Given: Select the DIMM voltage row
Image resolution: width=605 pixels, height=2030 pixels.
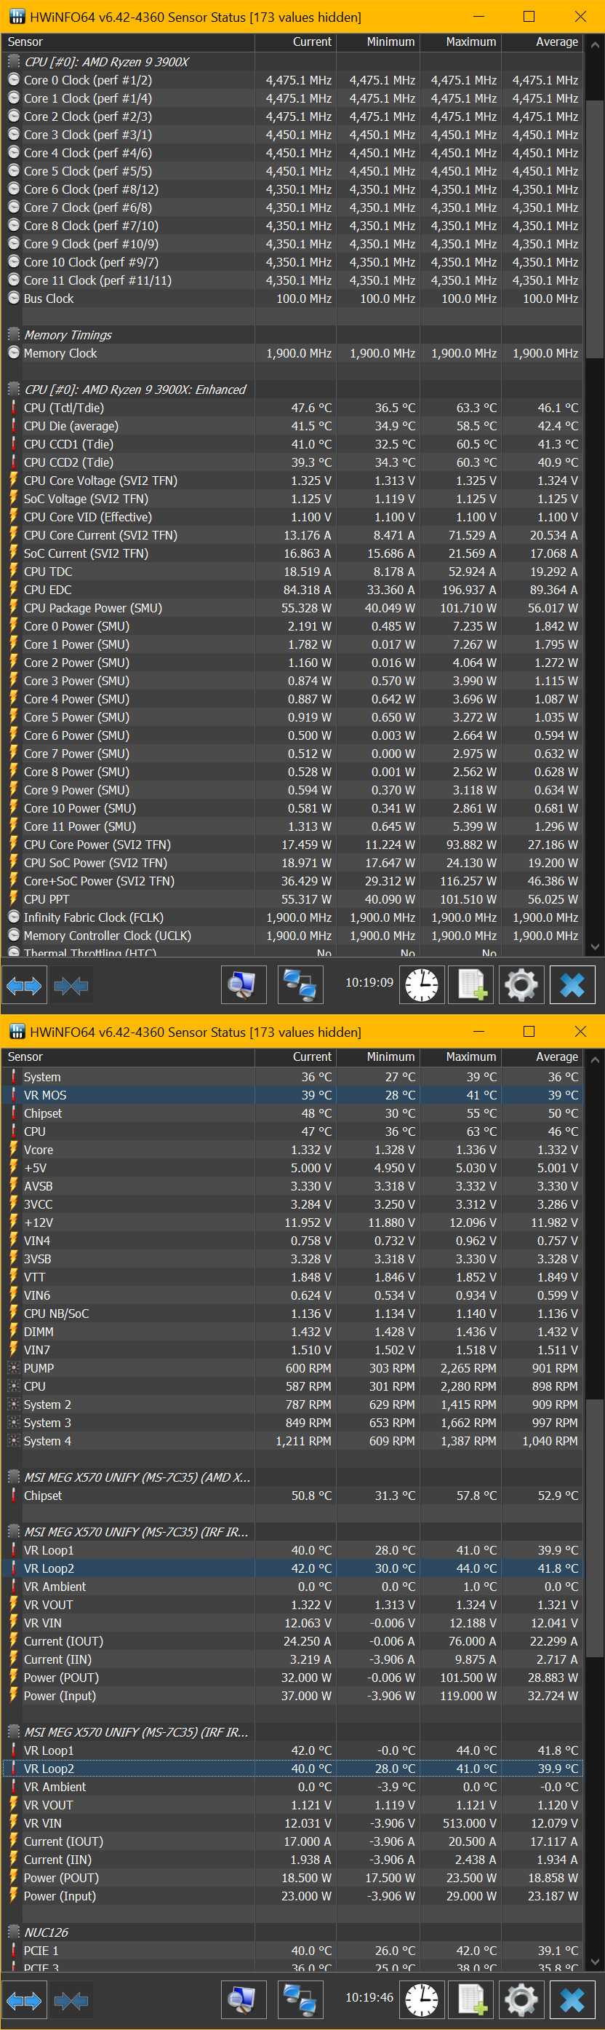Looking at the screenshot, I should pos(292,1332).
